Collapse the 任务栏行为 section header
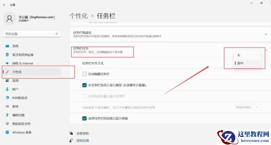Screen dimensions: 271x145 [x=170, y=50]
